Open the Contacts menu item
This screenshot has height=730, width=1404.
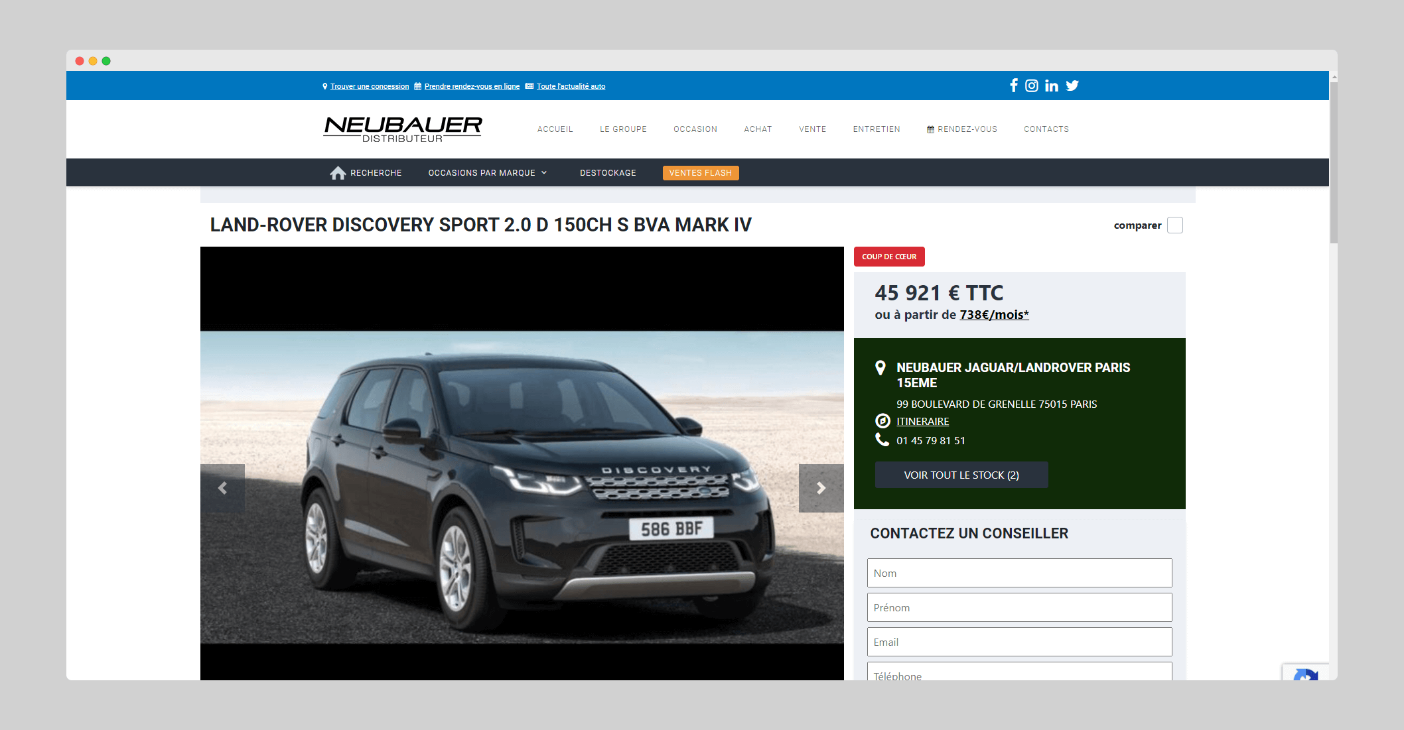1046,129
